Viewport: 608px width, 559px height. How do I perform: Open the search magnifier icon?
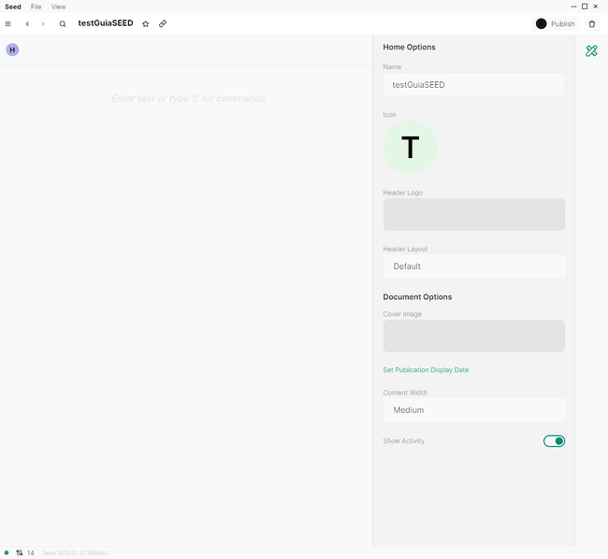click(63, 24)
